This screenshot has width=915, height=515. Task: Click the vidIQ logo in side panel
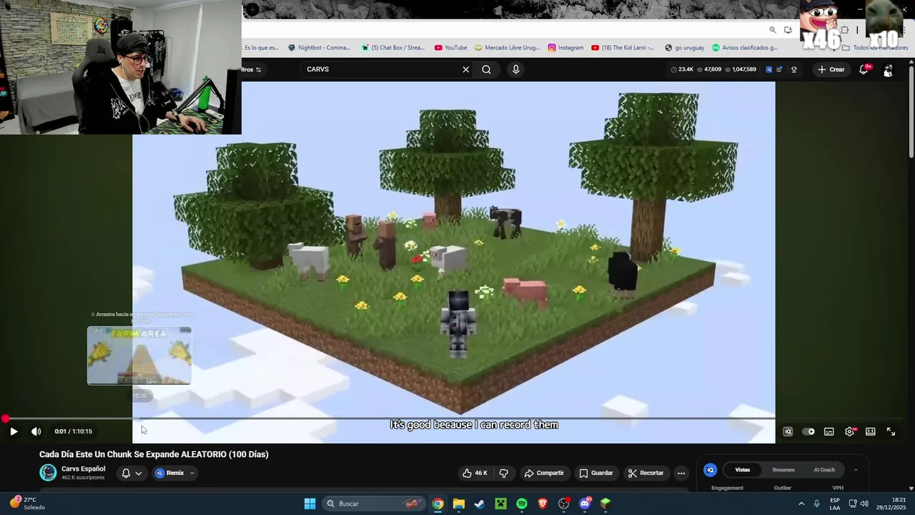pyautogui.click(x=710, y=470)
